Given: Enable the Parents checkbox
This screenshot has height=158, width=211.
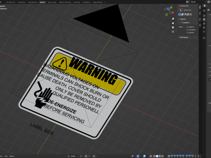Looking at the screenshot, I should (x=187, y=32).
